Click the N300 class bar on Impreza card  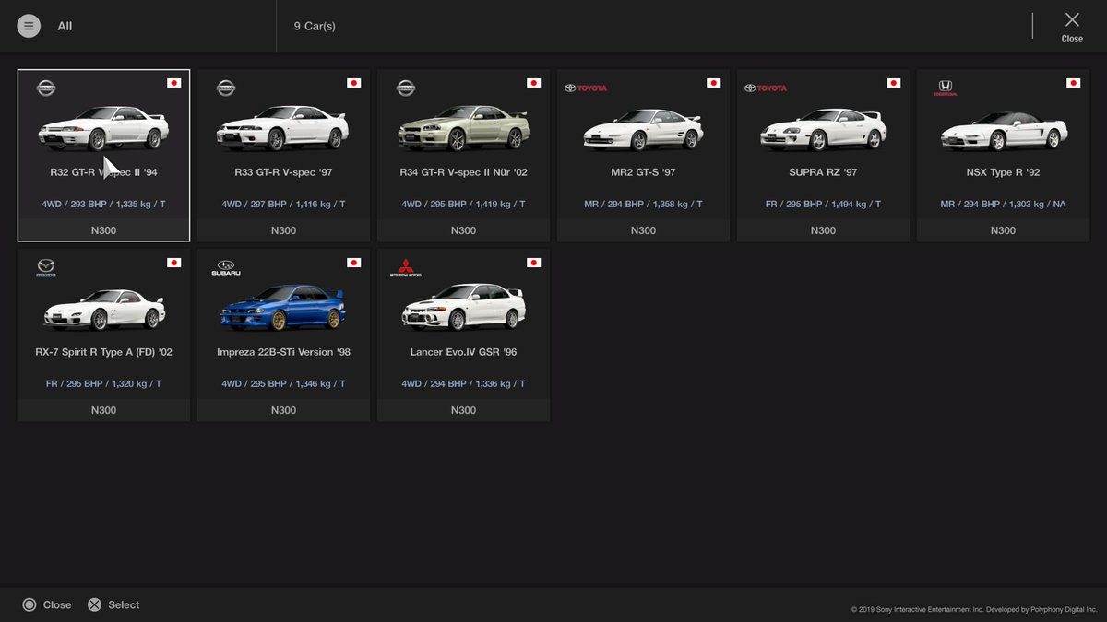coord(283,410)
